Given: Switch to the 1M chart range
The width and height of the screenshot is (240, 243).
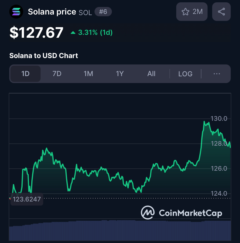Looking at the screenshot, I should pos(88,74).
